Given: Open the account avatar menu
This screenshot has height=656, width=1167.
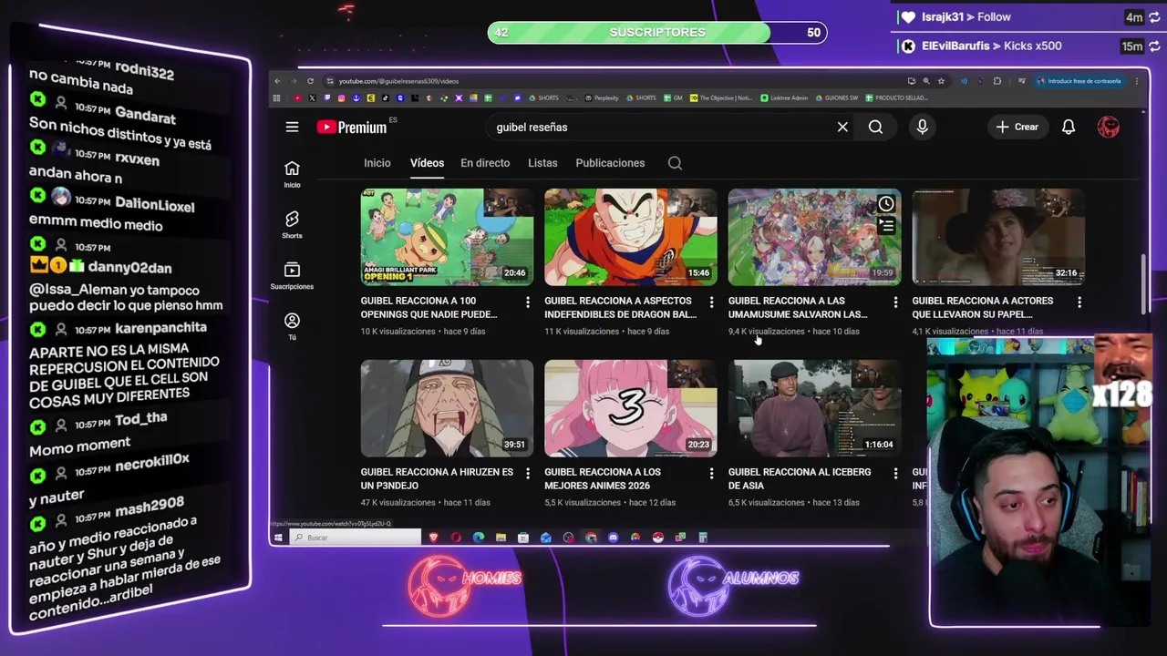Looking at the screenshot, I should [1109, 127].
